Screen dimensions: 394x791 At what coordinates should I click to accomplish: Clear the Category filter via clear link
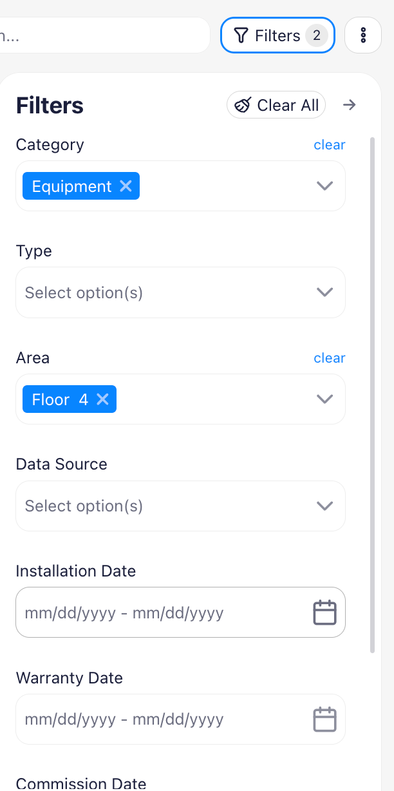pyautogui.click(x=330, y=145)
